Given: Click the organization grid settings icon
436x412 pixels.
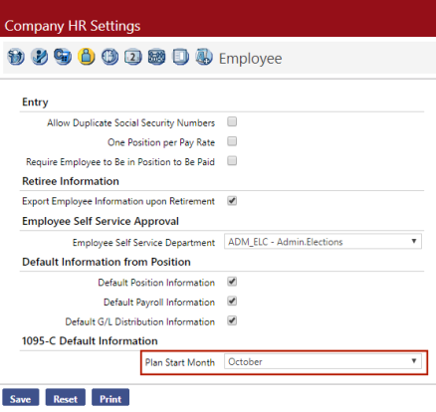Looking at the screenshot, I should pyautogui.click(x=156, y=57).
